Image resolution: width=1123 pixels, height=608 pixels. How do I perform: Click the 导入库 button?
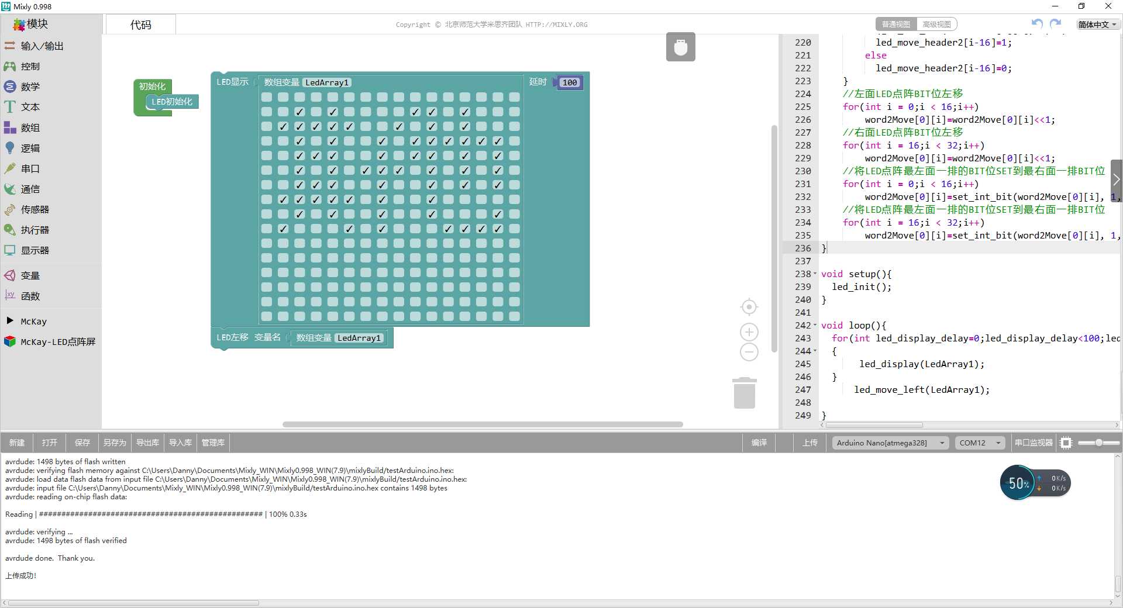pos(180,443)
